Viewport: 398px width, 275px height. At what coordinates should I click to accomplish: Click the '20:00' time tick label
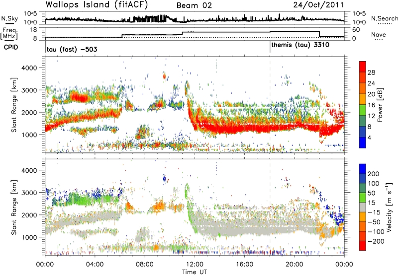click(x=294, y=265)
